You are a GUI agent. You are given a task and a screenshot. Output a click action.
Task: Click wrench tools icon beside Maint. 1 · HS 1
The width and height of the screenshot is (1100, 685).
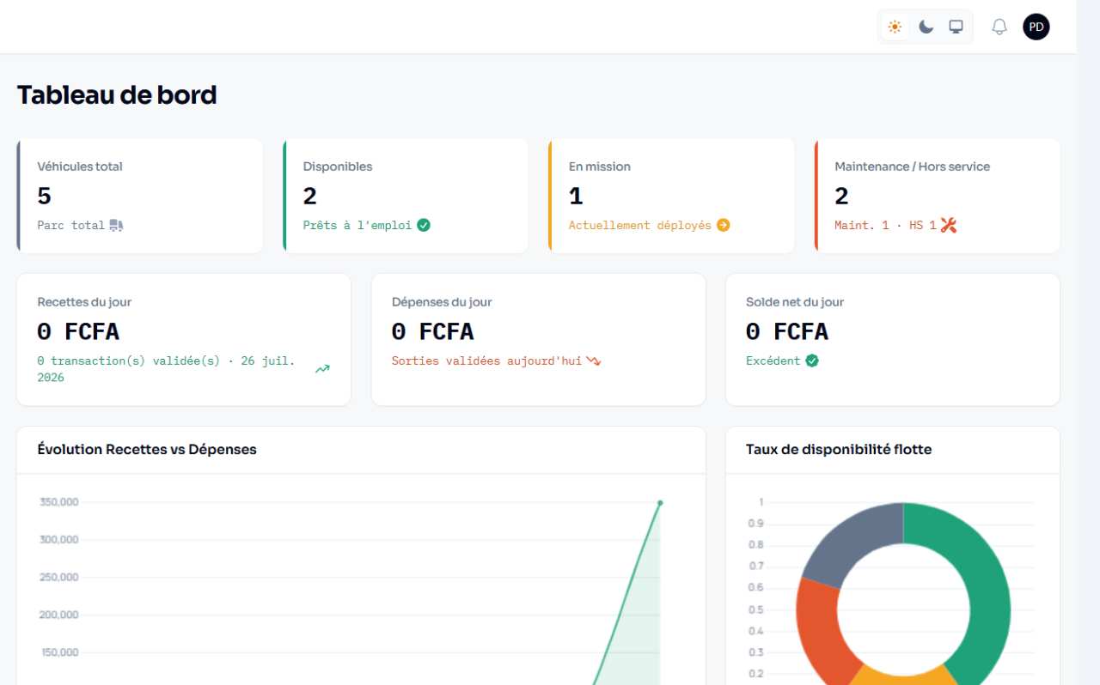click(948, 225)
